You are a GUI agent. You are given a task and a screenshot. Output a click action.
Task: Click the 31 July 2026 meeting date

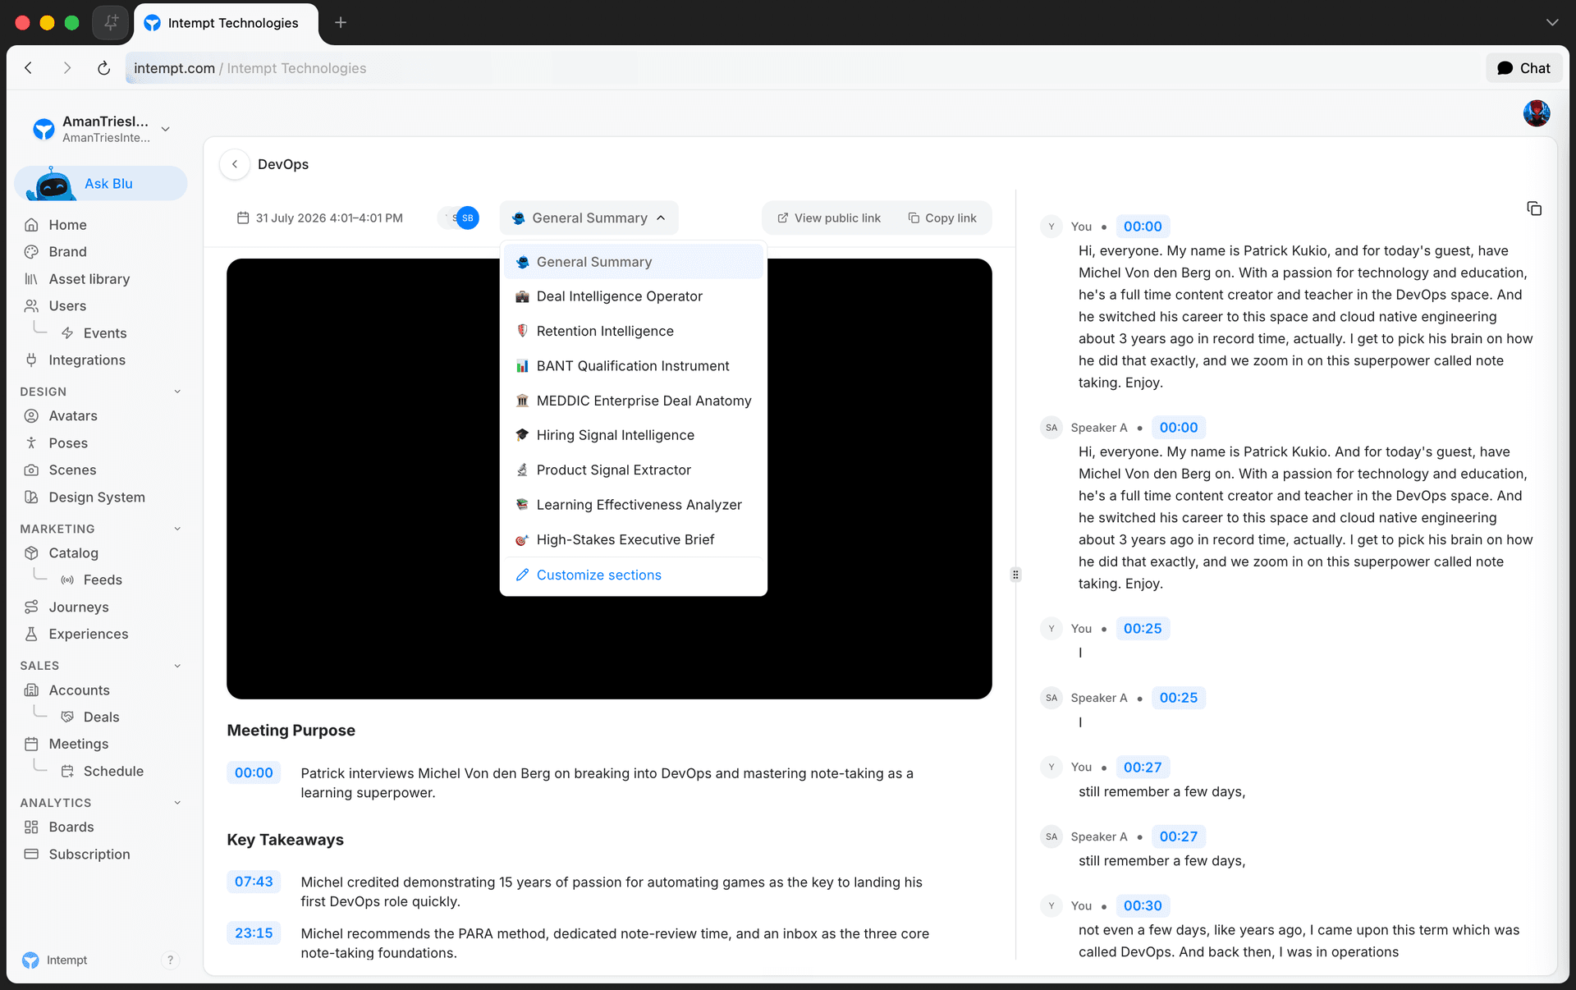point(320,218)
